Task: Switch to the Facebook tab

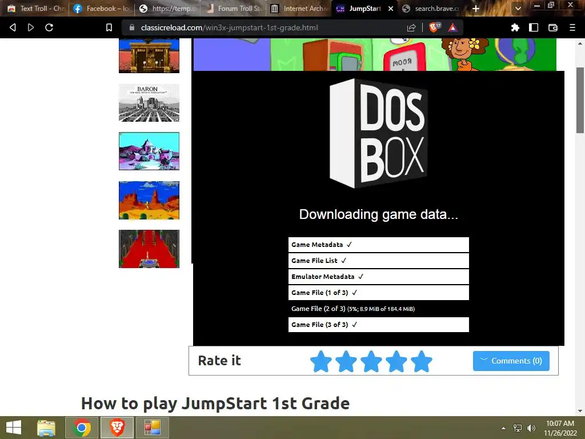Action: click(102, 8)
